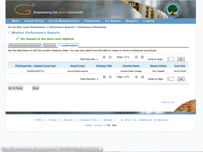The image size is (203, 152).
Task: Click the top Jump to Page field
Action: (171, 59)
